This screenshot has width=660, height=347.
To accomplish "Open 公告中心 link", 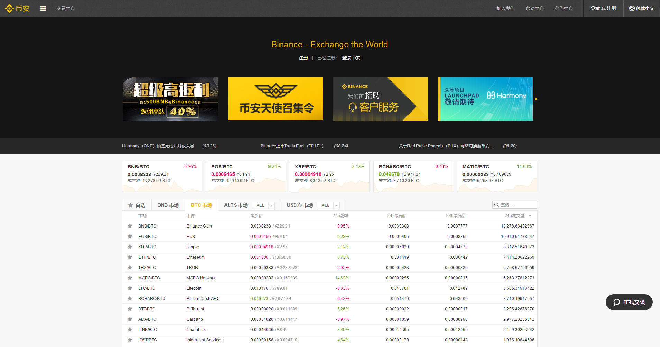I will point(563,8).
